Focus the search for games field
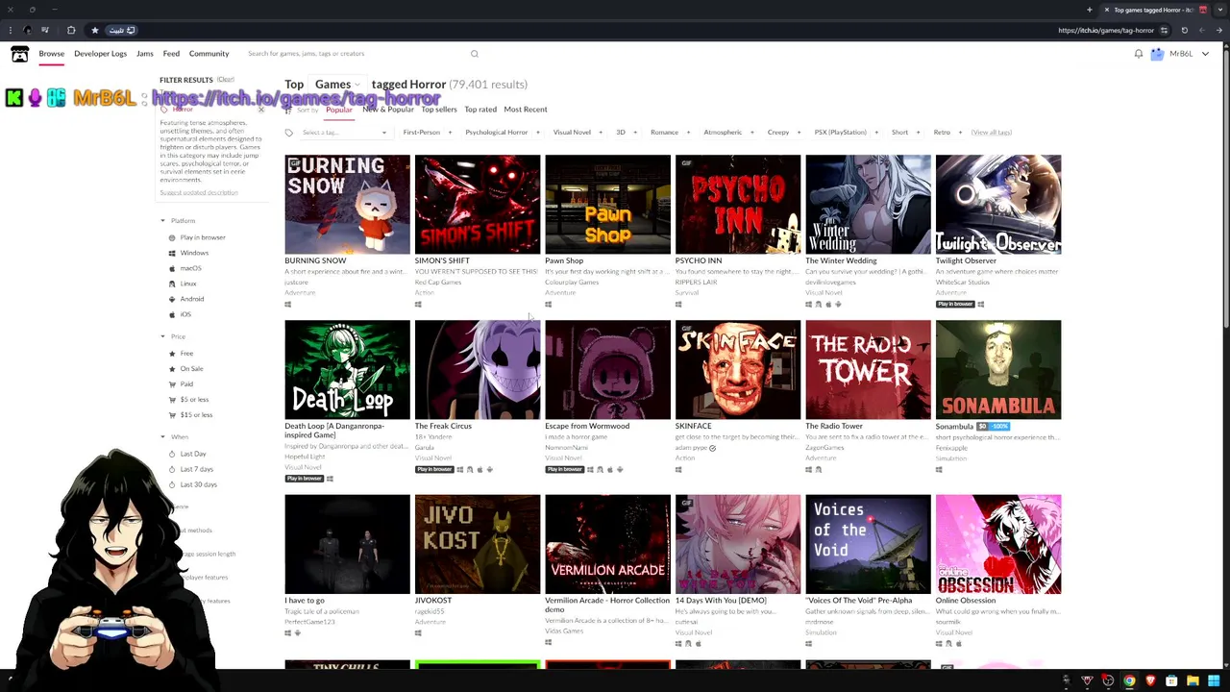The width and height of the screenshot is (1230, 692). click(356, 54)
